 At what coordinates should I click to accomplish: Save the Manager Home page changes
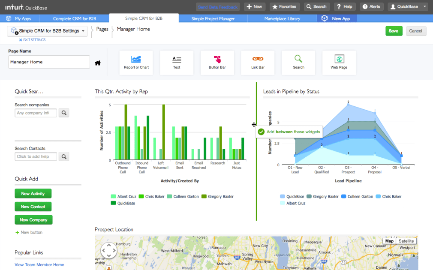[x=394, y=31]
